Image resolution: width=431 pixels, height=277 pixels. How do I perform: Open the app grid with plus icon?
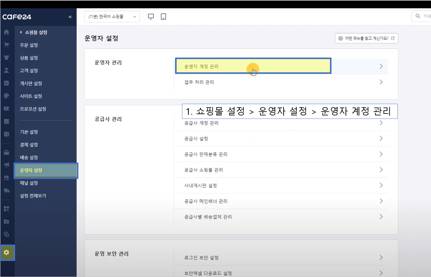(6, 209)
